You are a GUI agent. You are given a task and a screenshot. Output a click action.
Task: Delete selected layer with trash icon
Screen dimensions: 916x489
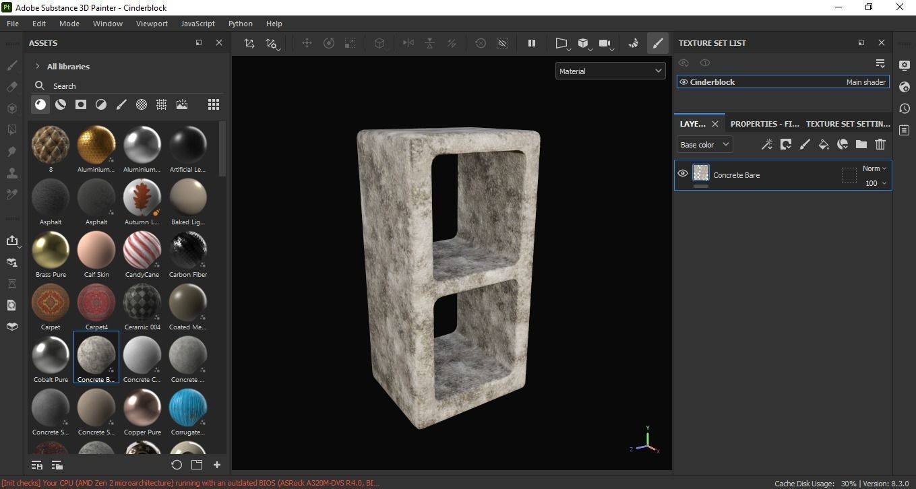coord(880,144)
